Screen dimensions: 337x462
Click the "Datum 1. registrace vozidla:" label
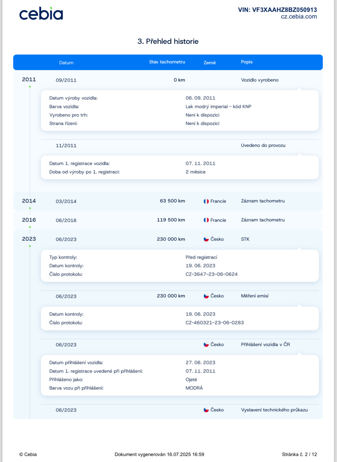tap(79, 163)
